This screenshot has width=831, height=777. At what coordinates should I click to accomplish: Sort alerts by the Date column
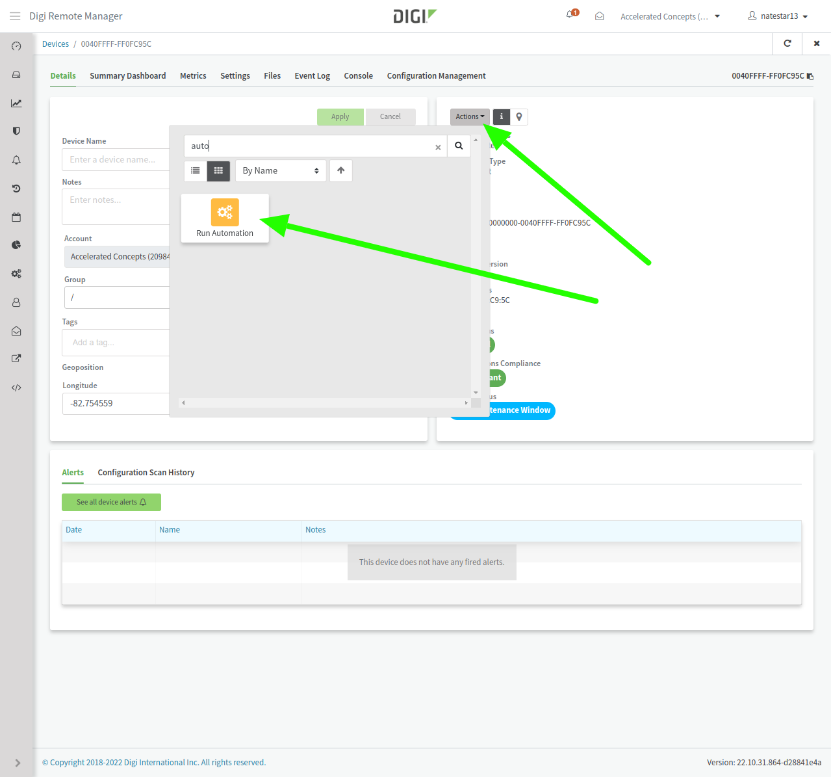tap(109, 530)
